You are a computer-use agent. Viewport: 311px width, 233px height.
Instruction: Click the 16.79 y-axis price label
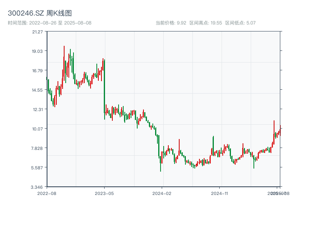tap(38, 70)
